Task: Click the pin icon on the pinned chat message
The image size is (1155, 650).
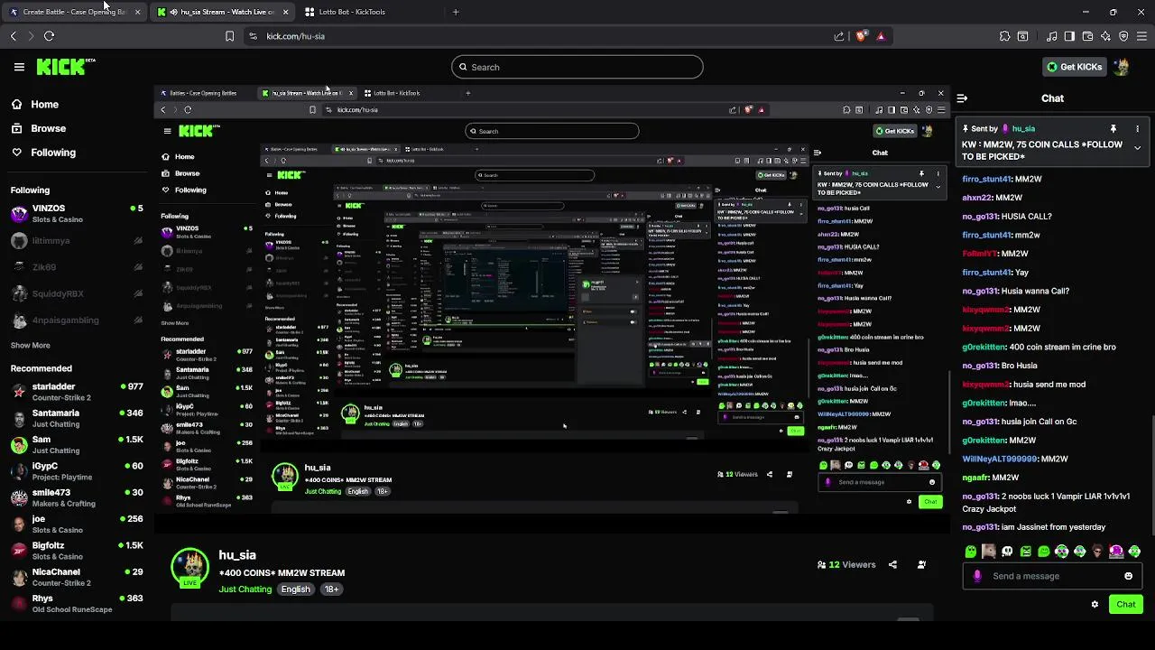Action: pos(1113,129)
